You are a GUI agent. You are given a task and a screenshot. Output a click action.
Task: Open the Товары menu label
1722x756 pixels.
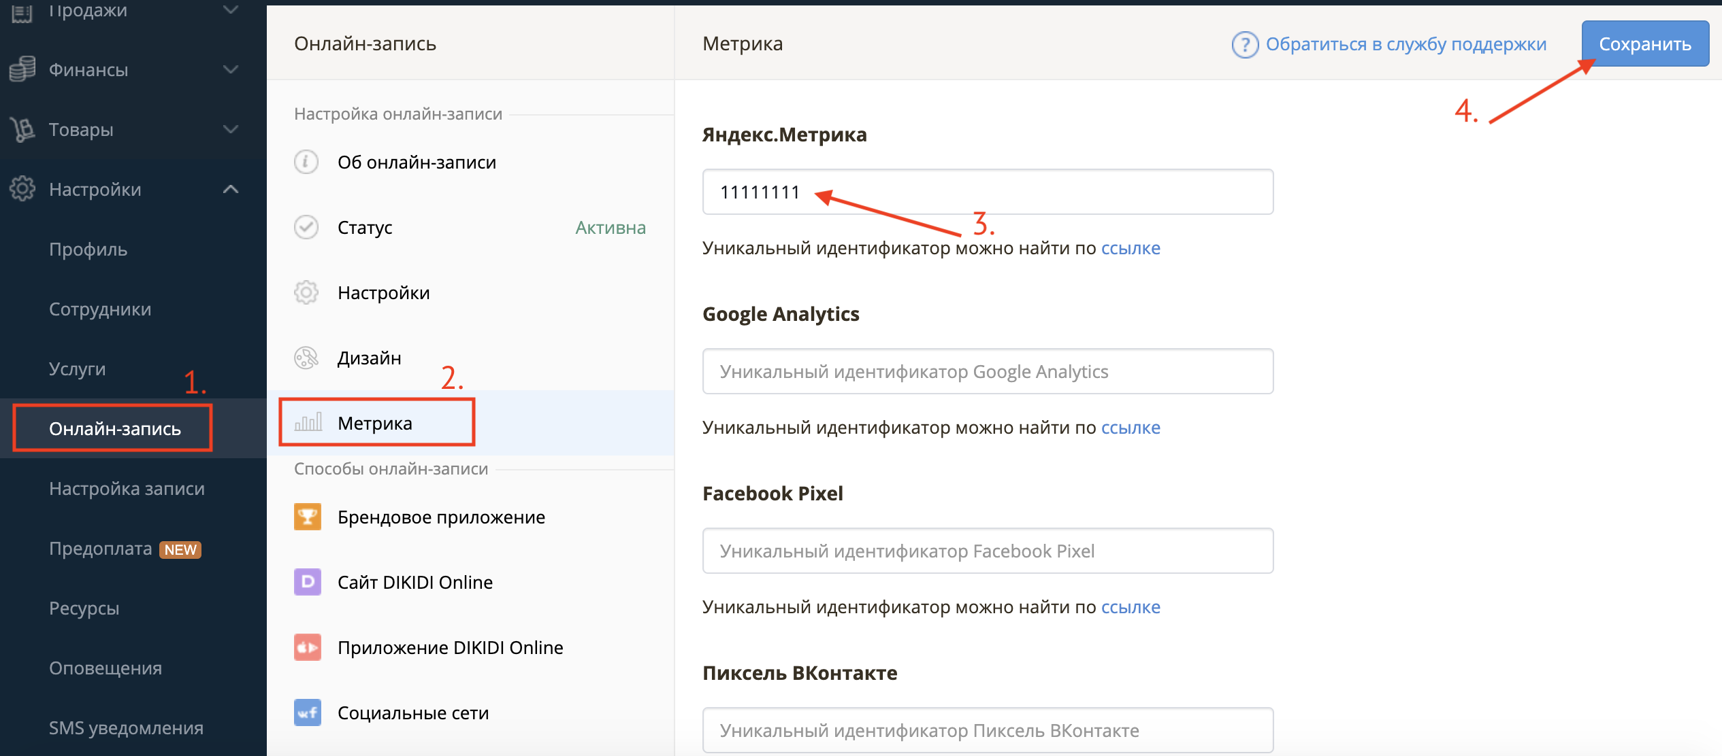pos(81,130)
